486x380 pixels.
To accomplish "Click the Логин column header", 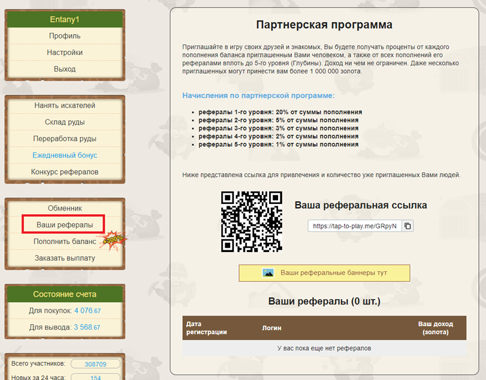I will [x=272, y=328].
